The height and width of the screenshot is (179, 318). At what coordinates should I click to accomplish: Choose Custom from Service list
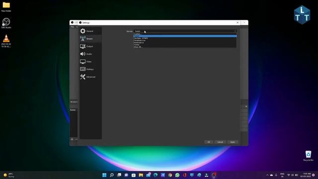(185, 34)
